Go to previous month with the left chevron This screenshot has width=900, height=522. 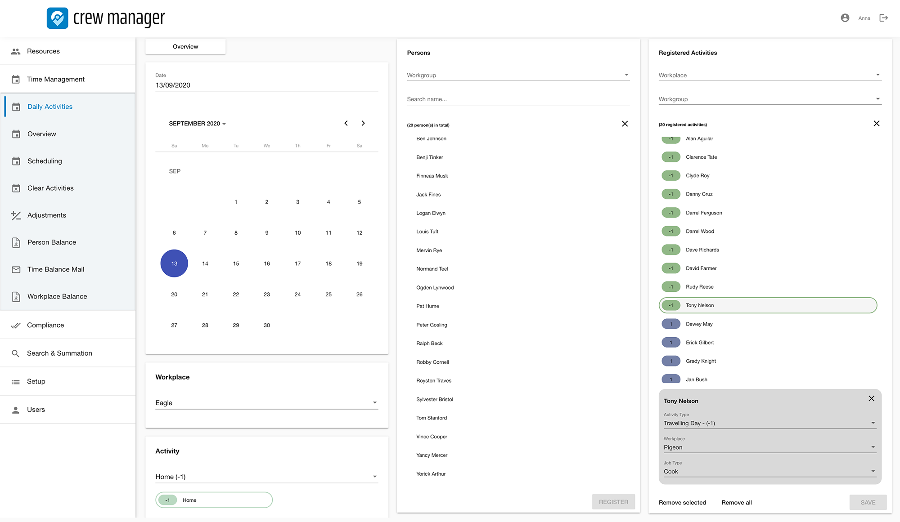tap(346, 123)
